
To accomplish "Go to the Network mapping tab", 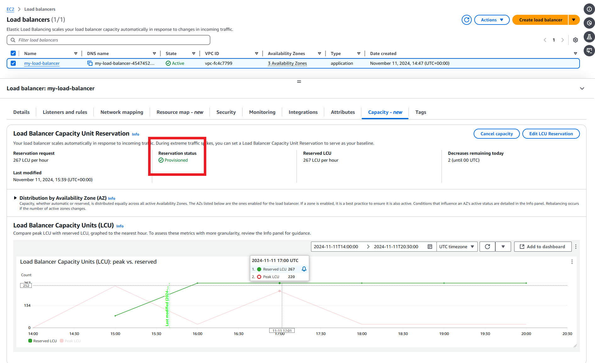I will point(122,112).
